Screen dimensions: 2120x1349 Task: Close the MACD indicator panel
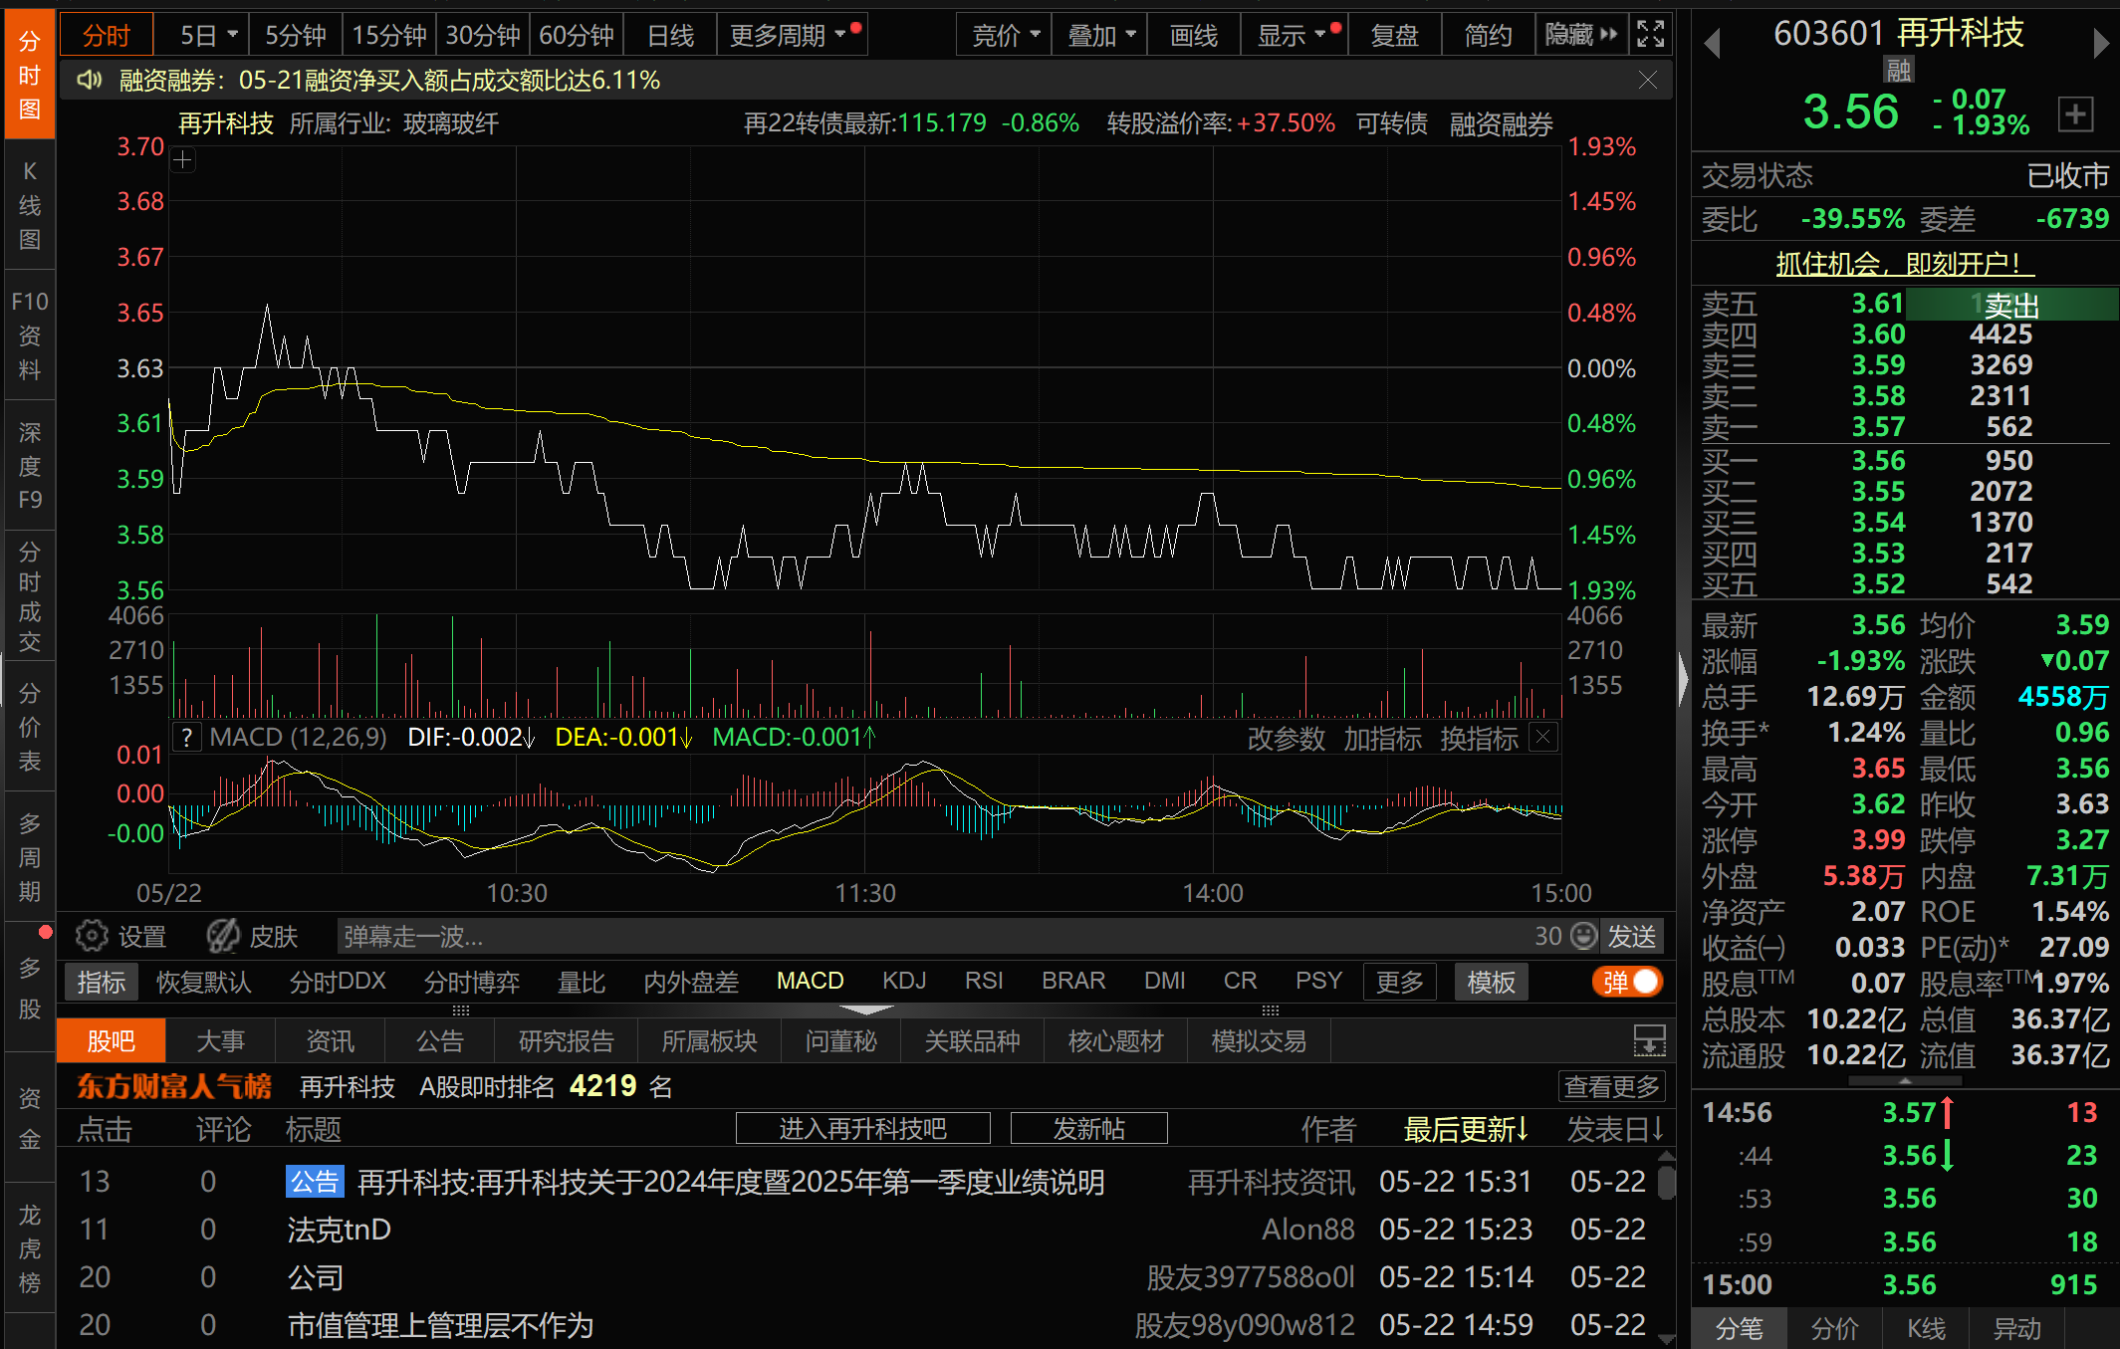point(1542,737)
